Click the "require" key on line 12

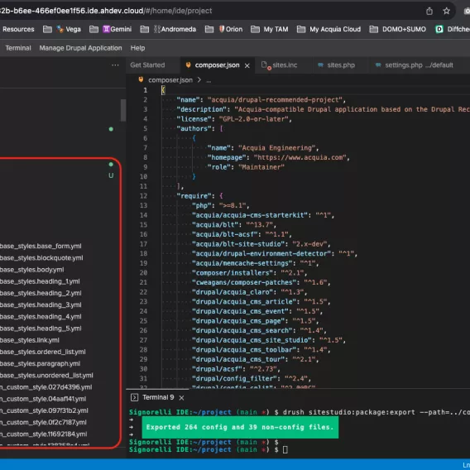coord(194,196)
